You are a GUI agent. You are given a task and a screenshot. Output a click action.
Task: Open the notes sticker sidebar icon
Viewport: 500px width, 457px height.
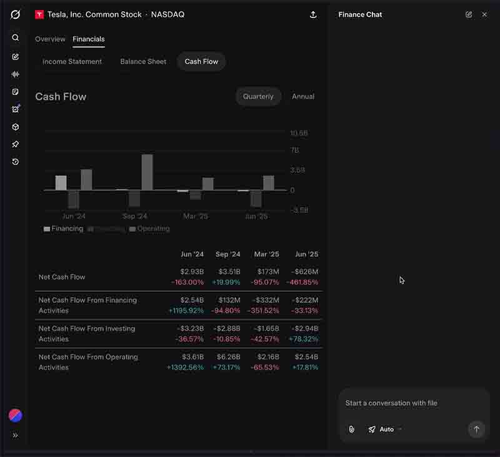(x=15, y=92)
